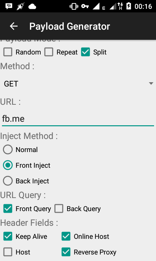The height and width of the screenshot is (261, 156).
Task: Tap the VPN key status icon
Action: (85, 6)
